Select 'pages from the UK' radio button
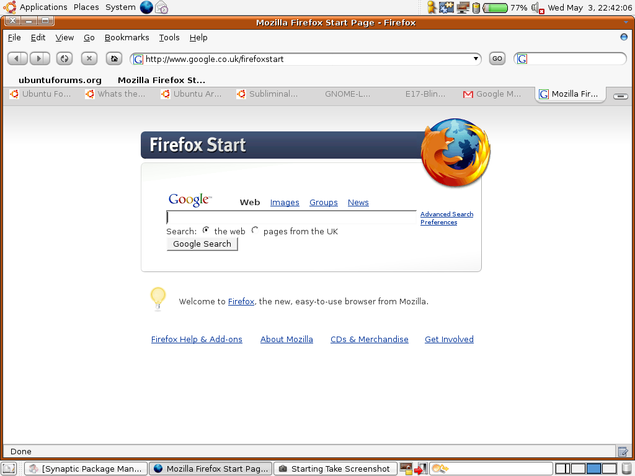 255,230
